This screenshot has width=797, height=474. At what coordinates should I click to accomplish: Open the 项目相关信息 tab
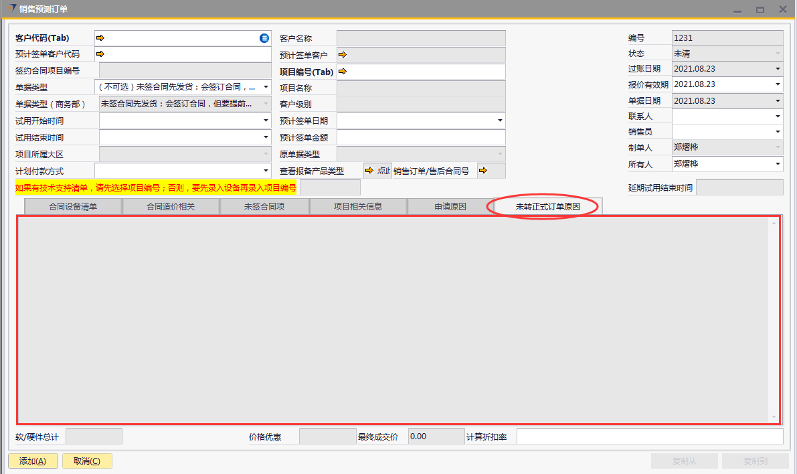pos(358,207)
